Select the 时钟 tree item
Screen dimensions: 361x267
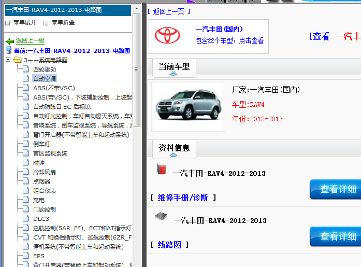39,163
